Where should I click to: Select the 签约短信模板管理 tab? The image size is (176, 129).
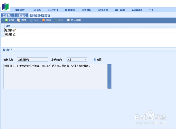[x=40, y=15]
